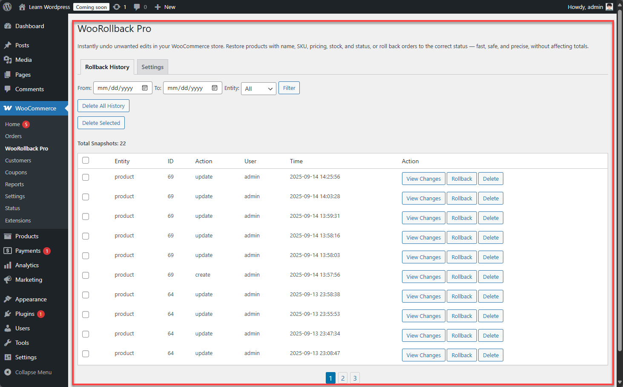The height and width of the screenshot is (387, 623).
Task: Select the Rollback History tab
Action: (x=107, y=67)
